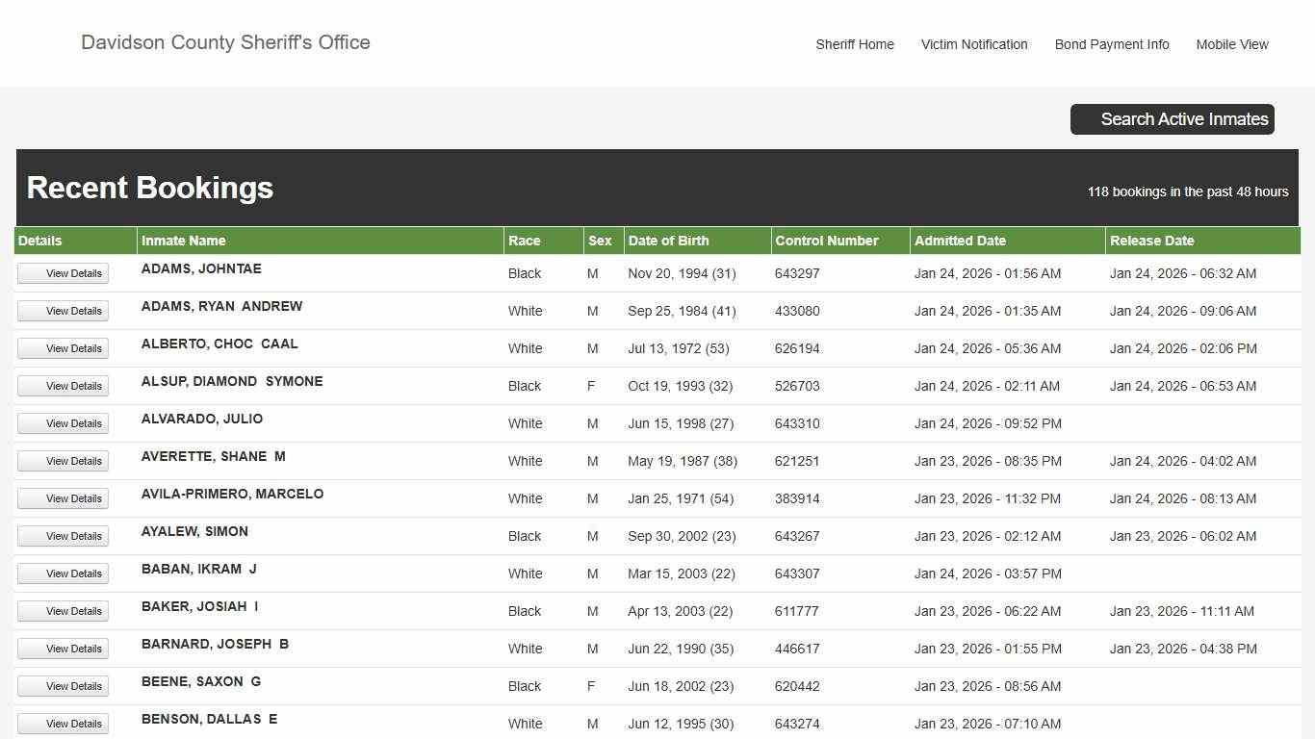
Task: View details for ADAMS, JOHNTAE
Action: point(64,273)
